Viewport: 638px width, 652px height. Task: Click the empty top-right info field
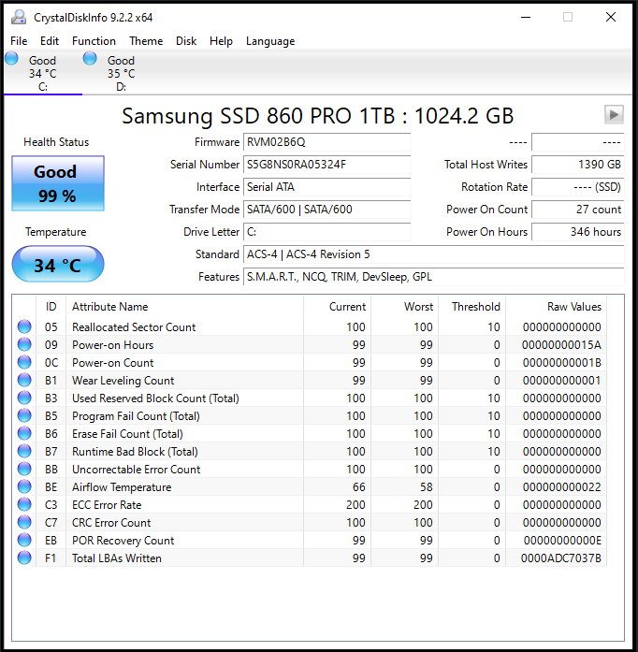click(x=578, y=142)
